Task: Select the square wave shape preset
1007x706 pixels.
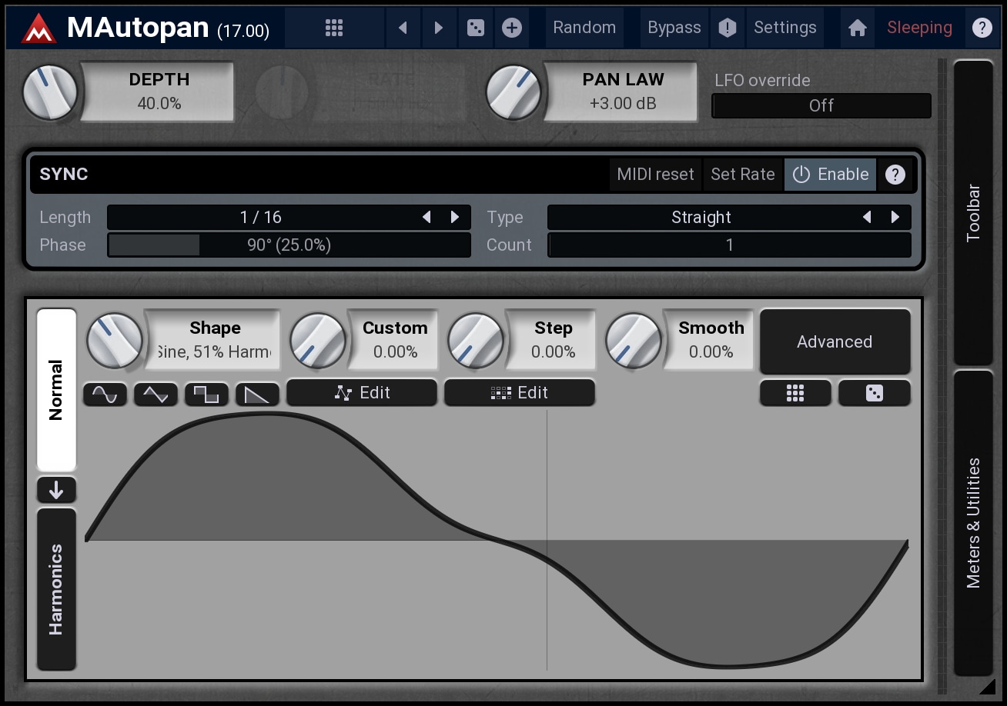Action: (x=206, y=395)
